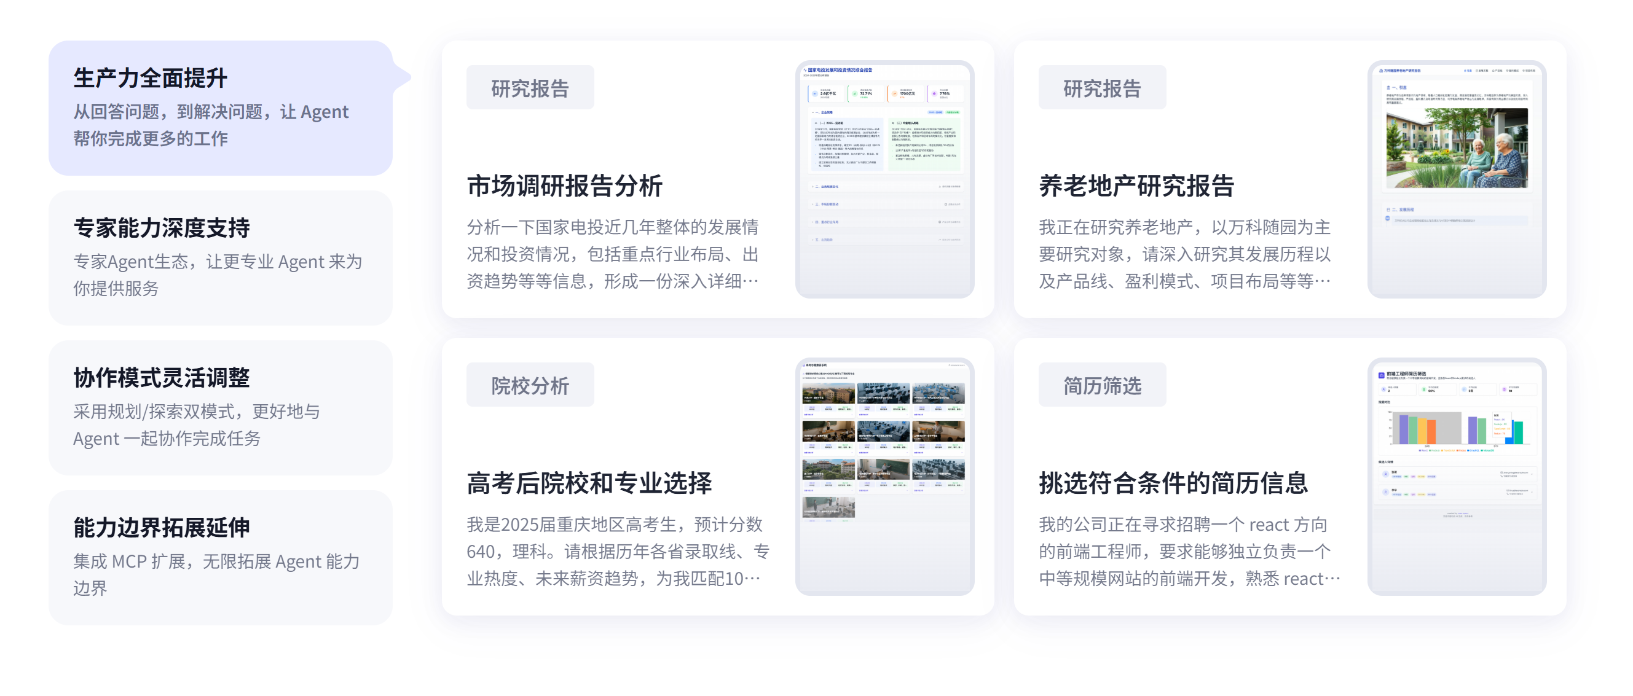Click 研究报告 tag on 养老地产 card
Image resolution: width=1633 pixels, height=696 pixels.
1102,87
